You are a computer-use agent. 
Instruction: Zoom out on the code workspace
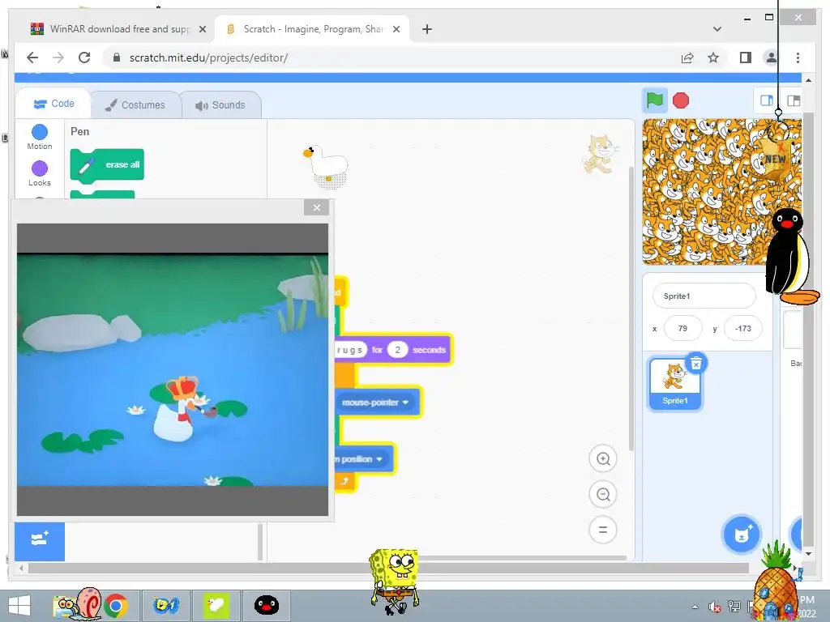[603, 494]
